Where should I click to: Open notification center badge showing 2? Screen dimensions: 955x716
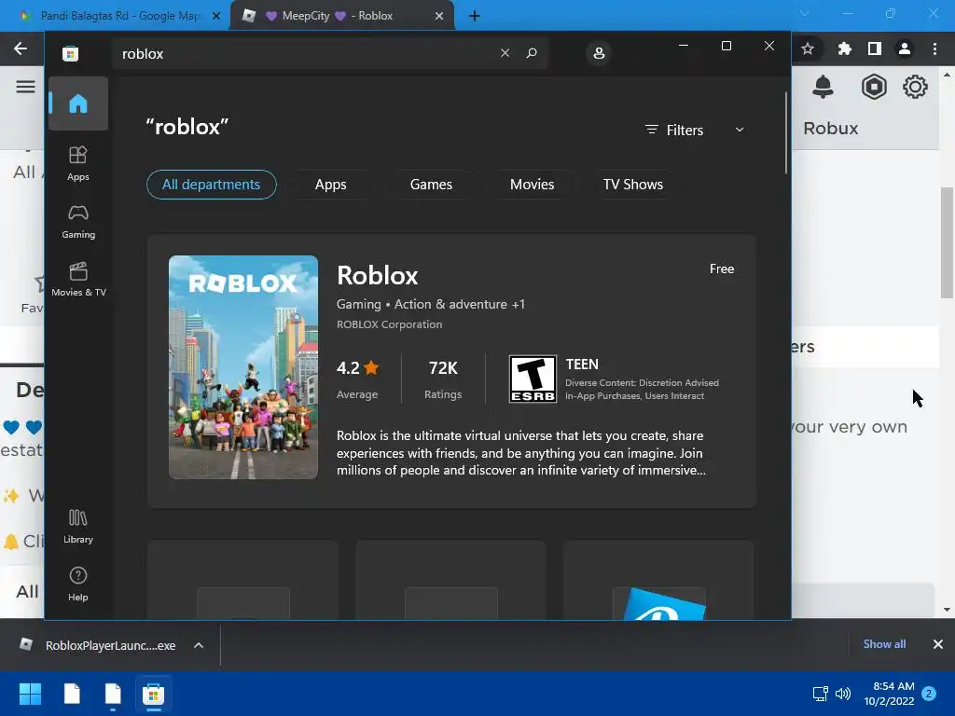pyautogui.click(x=929, y=694)
